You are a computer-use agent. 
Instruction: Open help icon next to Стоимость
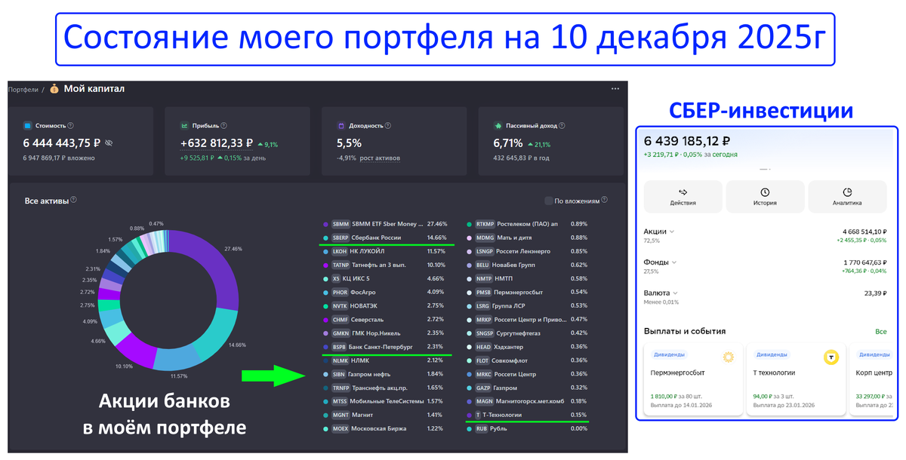[x=71, y=126]
